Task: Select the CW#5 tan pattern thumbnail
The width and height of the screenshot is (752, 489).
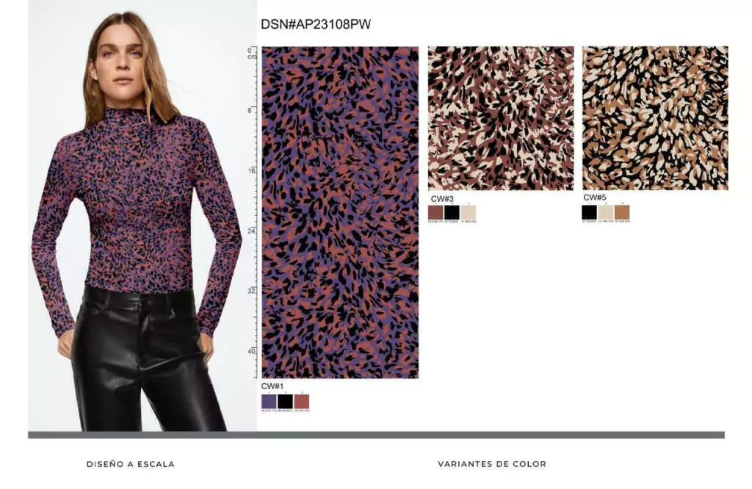Action: click(x=655, y=118)
